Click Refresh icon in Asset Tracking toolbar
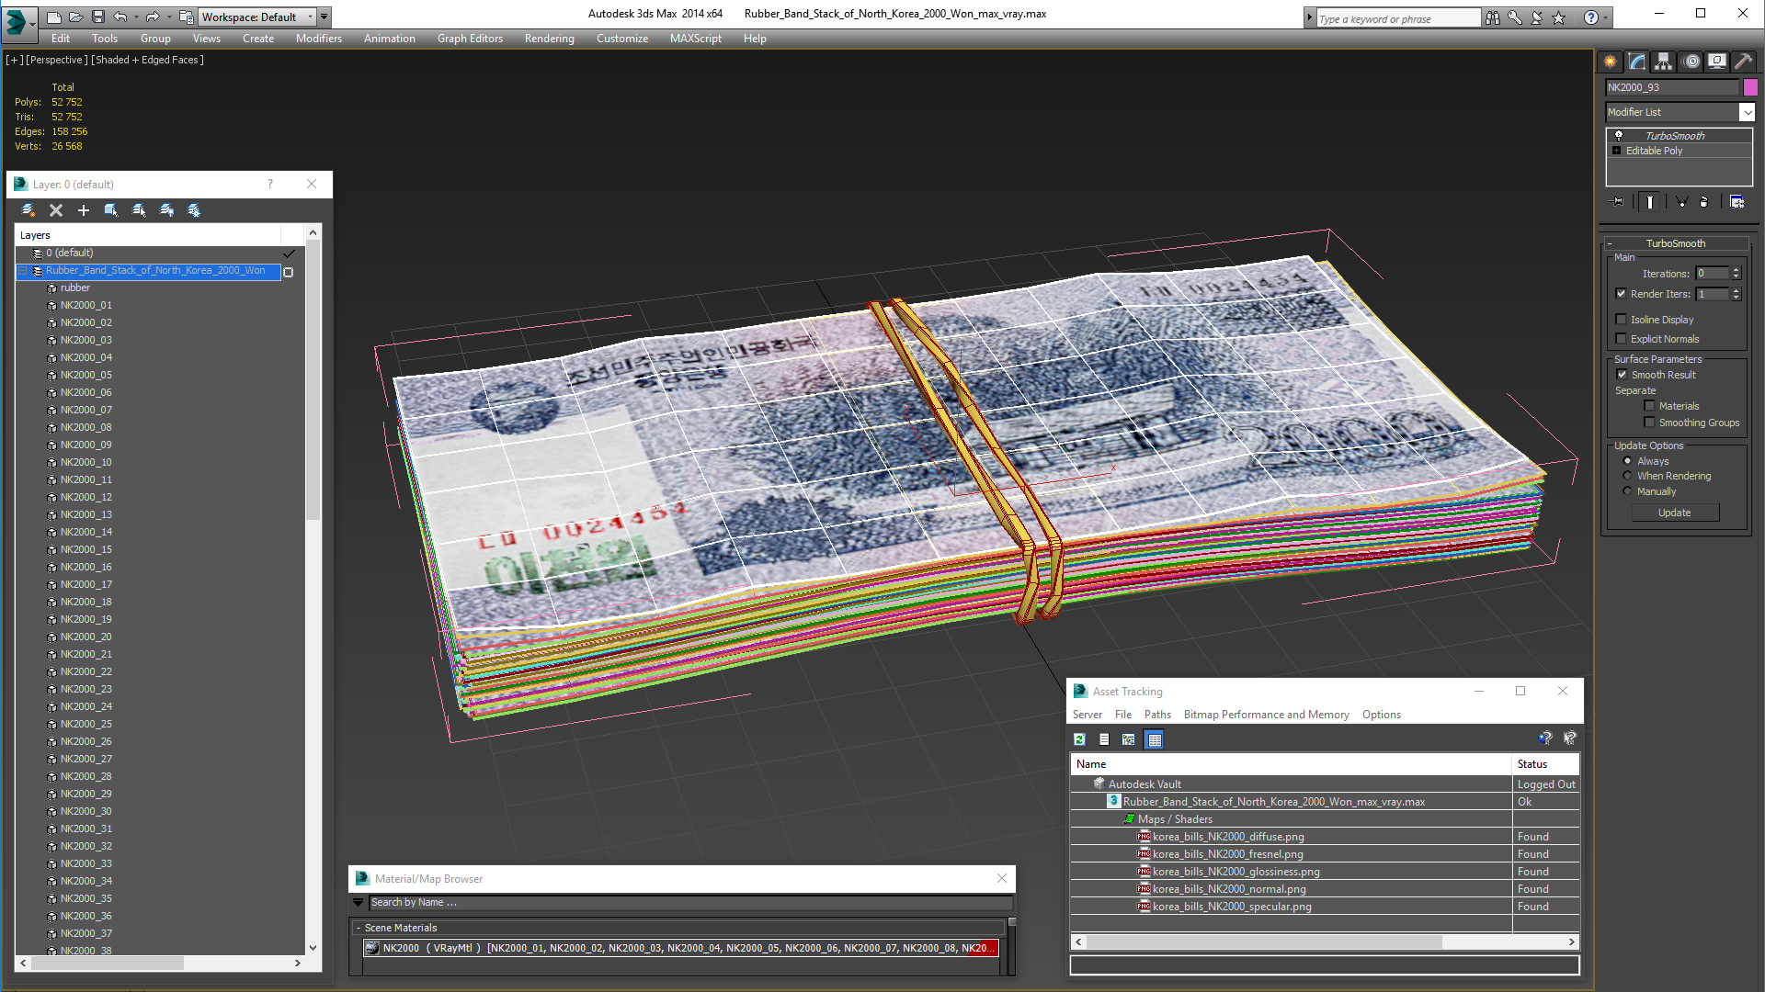 [1080, 739]
